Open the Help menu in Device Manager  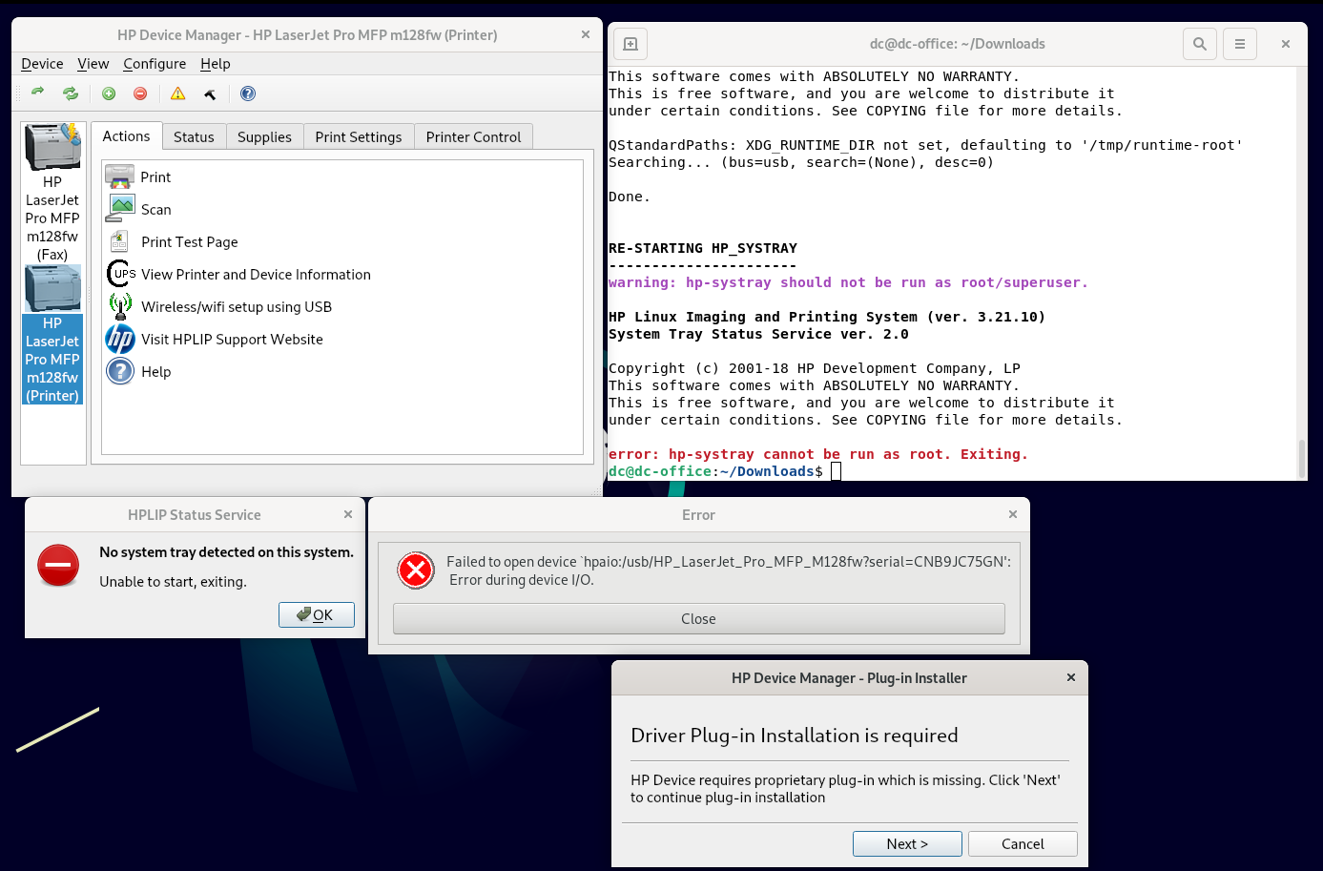pos(216,64)
